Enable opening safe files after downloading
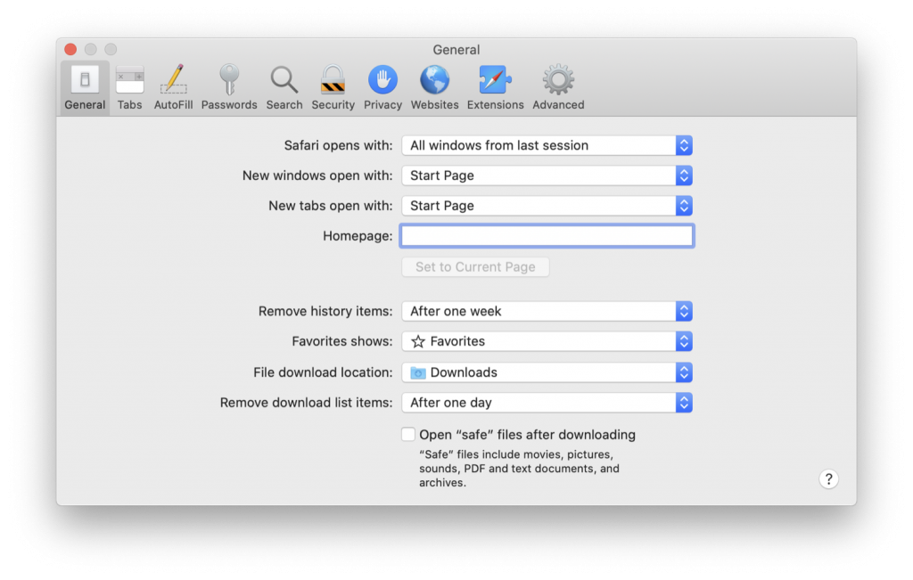Screen dimensions: 913x580 pyautogui.click(x=408, y=434)
